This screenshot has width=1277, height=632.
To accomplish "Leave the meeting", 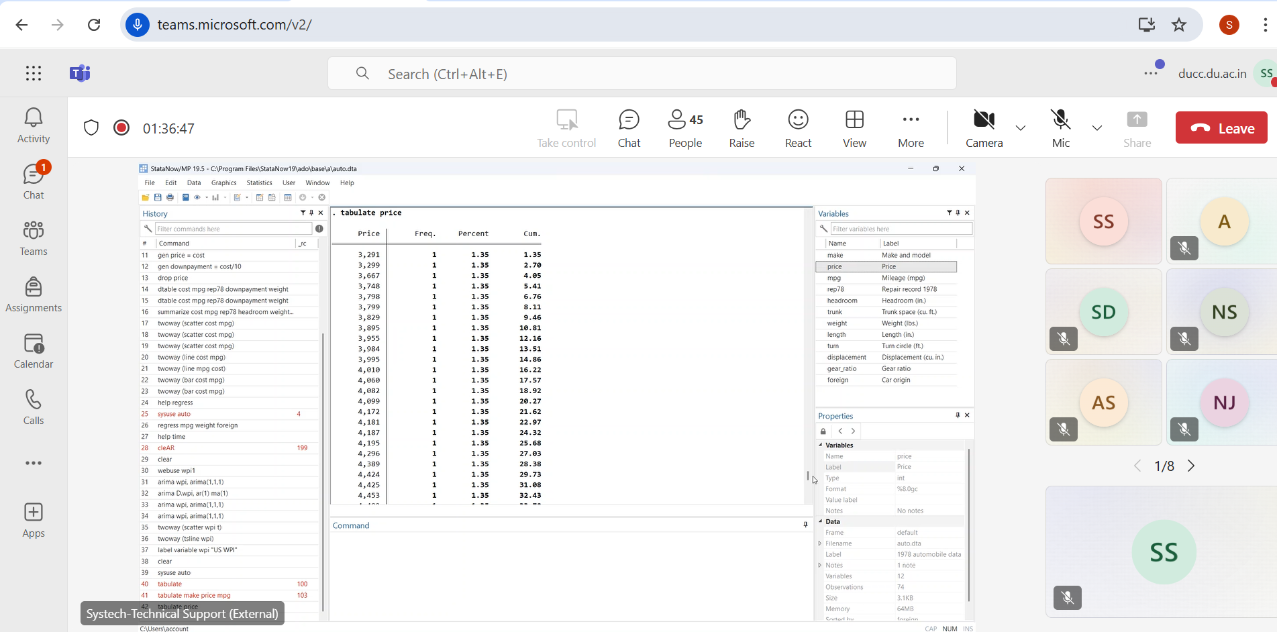I will click(1221, 127).
